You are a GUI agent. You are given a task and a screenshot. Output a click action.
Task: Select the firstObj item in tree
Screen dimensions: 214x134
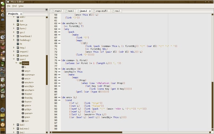click(29, 98)
